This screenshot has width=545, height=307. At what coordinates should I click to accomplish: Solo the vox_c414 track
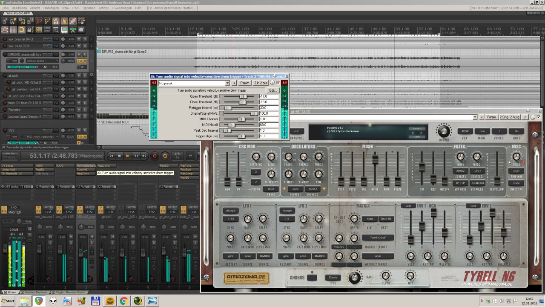click(x=85, y=46)
